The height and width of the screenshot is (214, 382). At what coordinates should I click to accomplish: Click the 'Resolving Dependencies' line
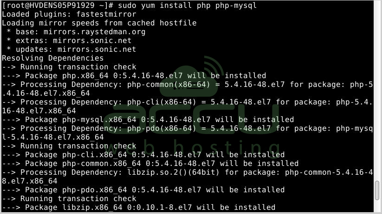pyautogui.click(x=52, y=58)
